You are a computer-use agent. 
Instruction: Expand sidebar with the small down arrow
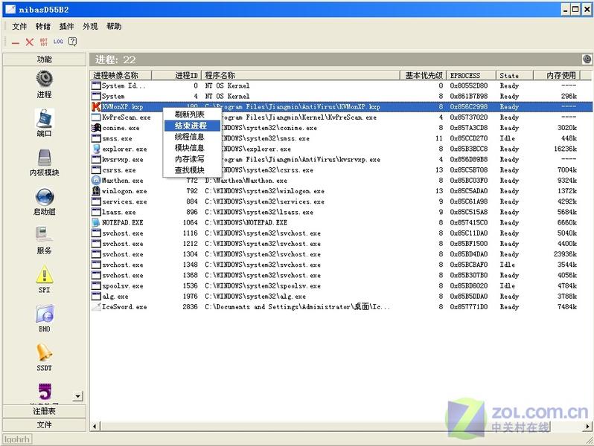(x=77, y=396)
